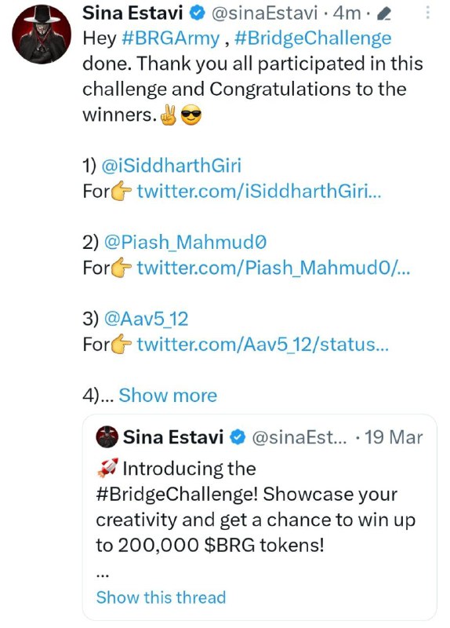The height and width of the screenshot is (628, 450).
Task: Open Sina Estavi's large profile avatar
Action: [42, 34]
